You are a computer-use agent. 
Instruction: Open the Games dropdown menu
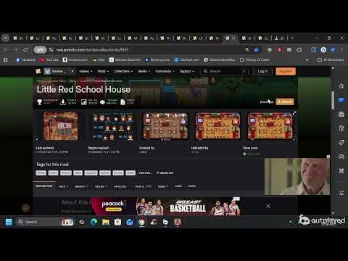click(x=86, y=71)
